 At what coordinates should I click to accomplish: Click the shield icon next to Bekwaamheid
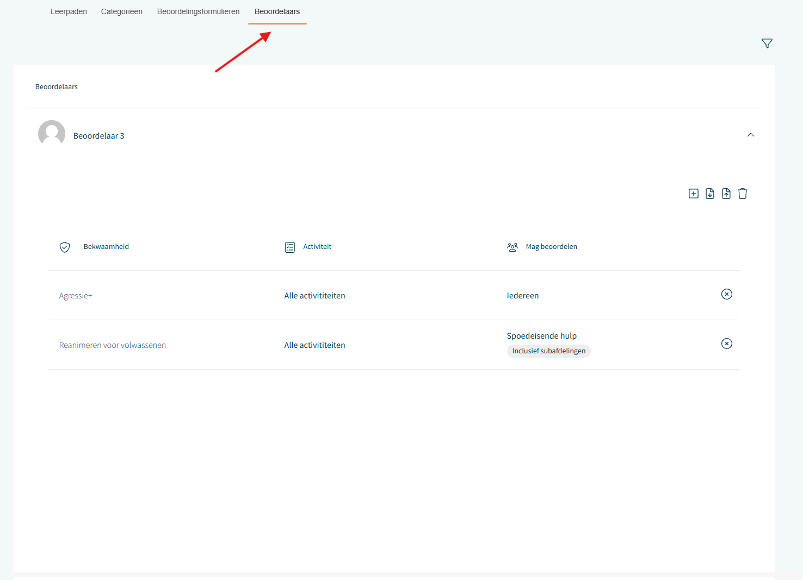pyautogui.click(x=65, y=247)
